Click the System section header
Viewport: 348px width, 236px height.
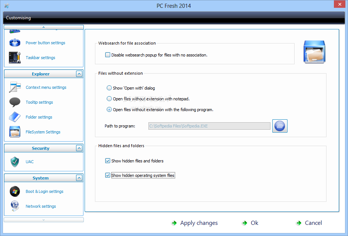[x=44, y=178]
